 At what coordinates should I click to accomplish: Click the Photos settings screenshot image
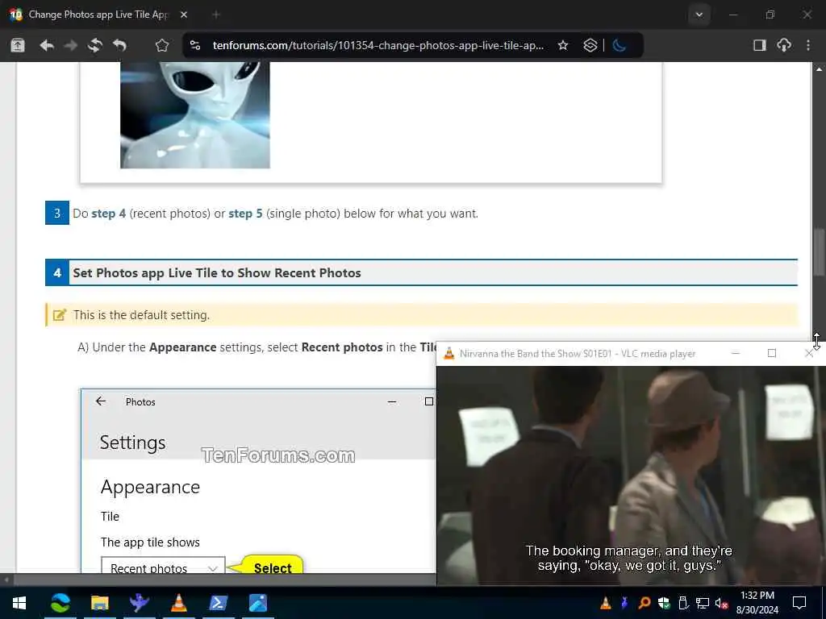pyautogui.click(x=258, y=480)
